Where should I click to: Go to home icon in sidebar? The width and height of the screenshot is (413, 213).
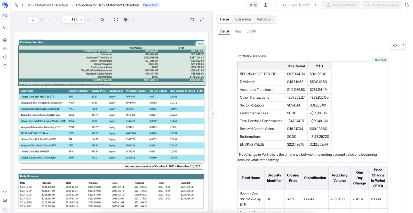pyautogui.click(x=5, y=40)
